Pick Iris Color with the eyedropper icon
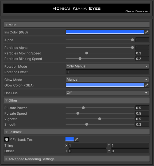Image resolution: width=154 pixels, height=166 pixels. click(x=147, y=32)
